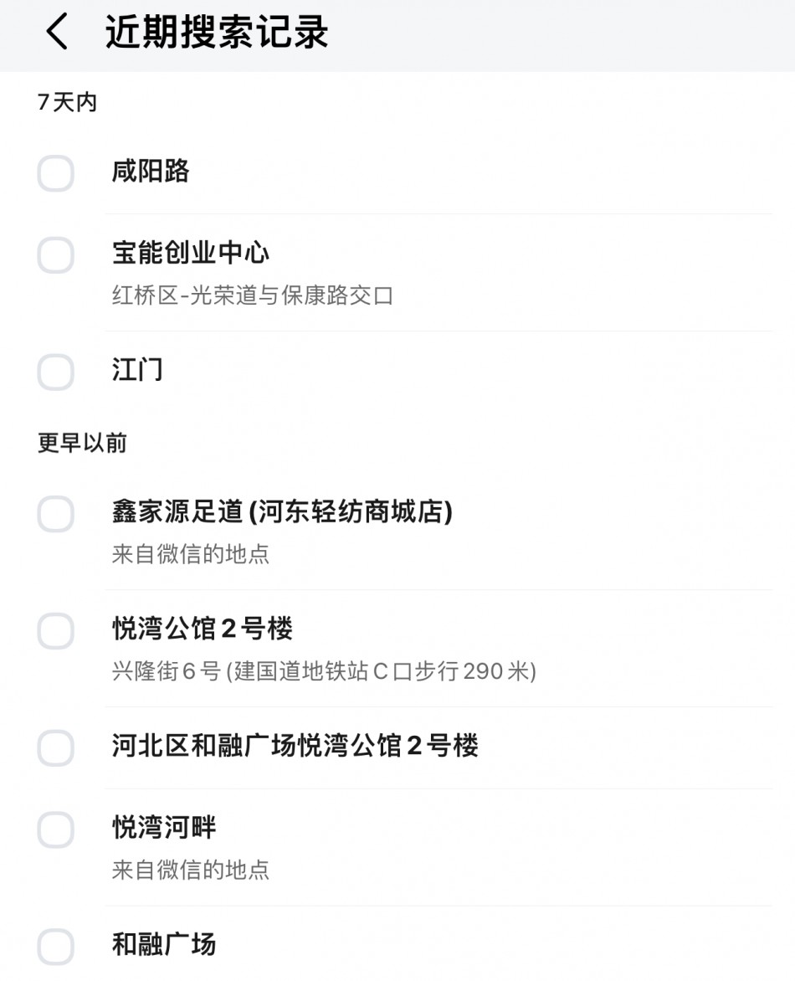
Task: Select checkbox for 悦湾公馆2号楼 entry
Action: (56, 630)
